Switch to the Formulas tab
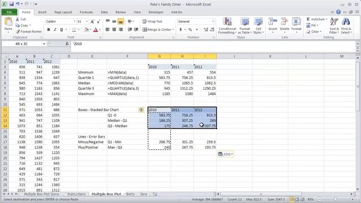The height and width of the screenshot is (203, 361). (86, 12)
